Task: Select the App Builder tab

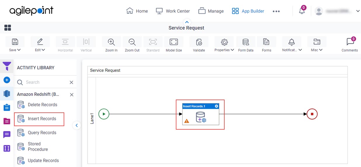Action: 248,11
